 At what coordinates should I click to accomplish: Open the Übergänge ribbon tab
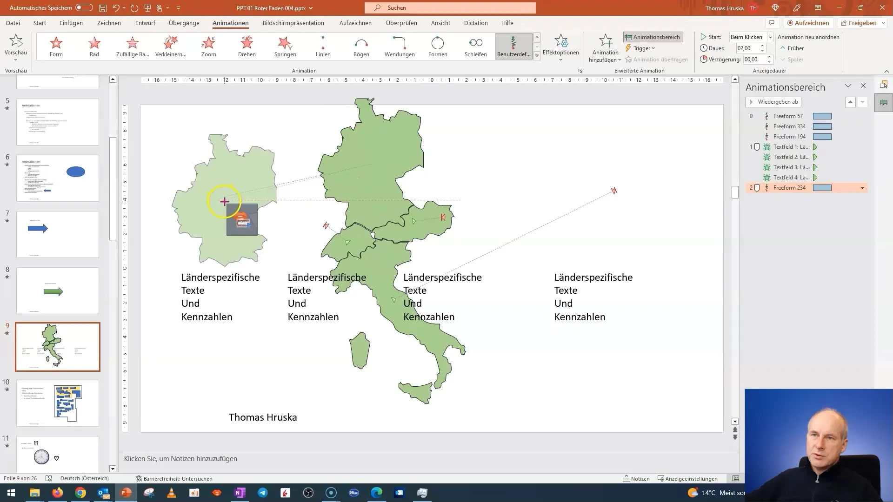[x=183, y=23]
